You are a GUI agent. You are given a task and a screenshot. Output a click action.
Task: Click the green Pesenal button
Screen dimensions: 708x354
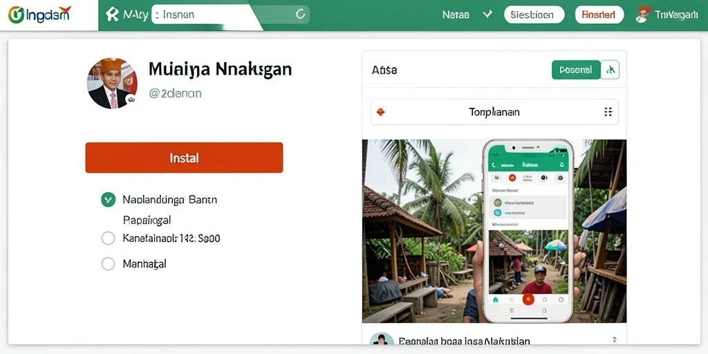coord(576,70)
